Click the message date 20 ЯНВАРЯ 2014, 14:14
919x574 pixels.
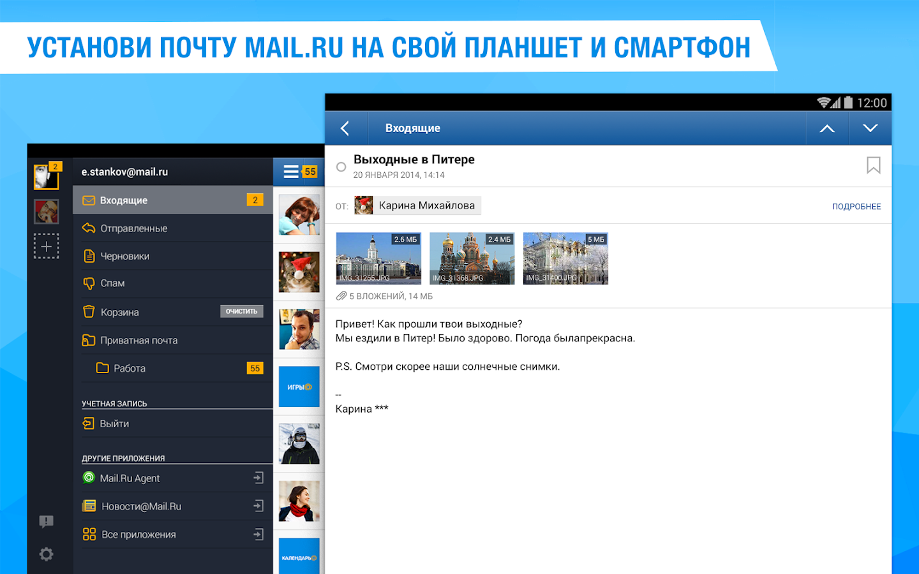coord(399,175)
